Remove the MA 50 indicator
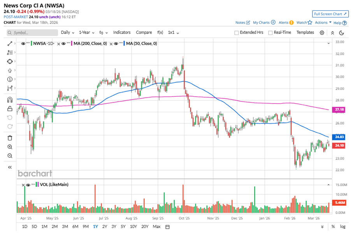 (111, 44)
